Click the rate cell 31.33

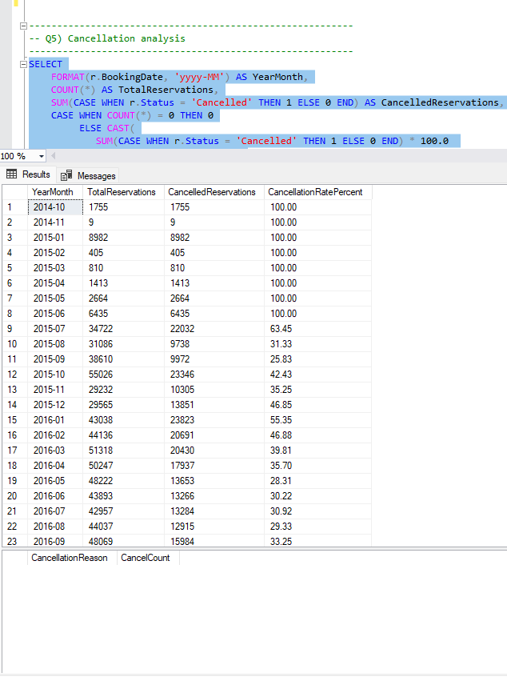point(318,344)
